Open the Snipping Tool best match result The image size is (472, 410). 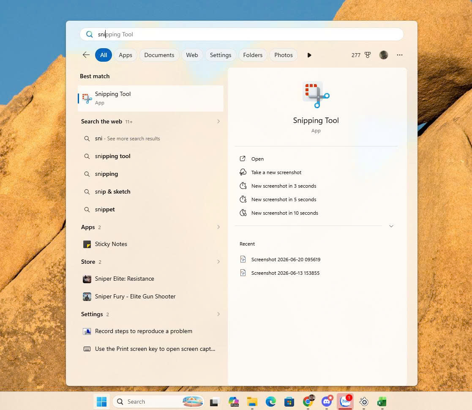point(150,98)
